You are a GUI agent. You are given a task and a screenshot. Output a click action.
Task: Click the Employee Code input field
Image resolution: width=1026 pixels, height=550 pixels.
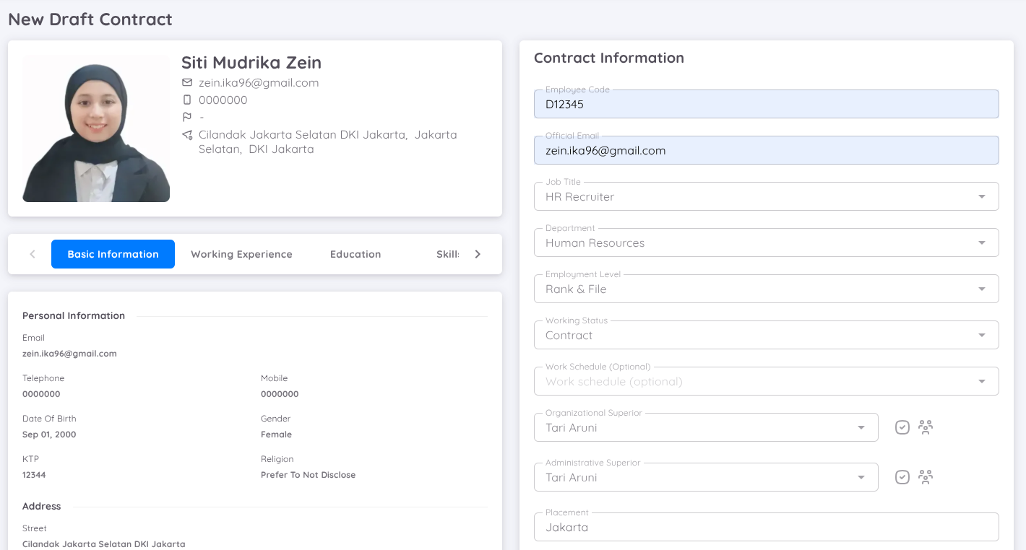766,105
